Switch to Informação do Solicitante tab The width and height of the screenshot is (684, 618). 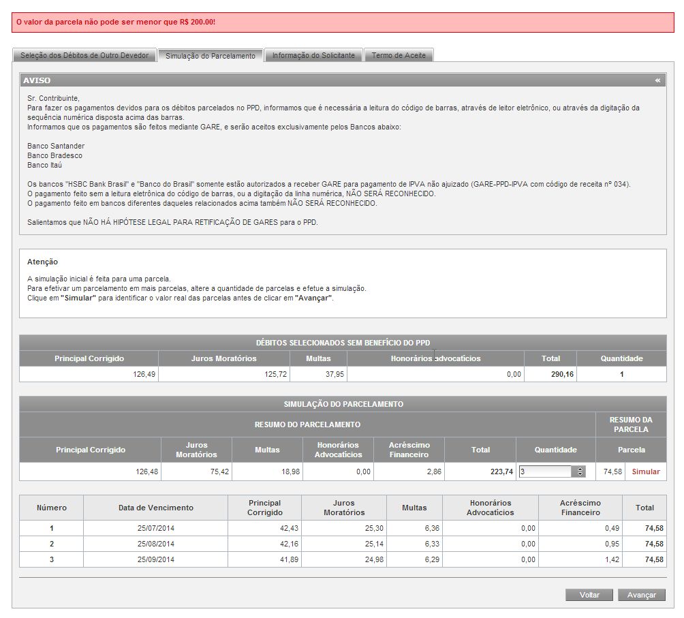tap(313, 56)
